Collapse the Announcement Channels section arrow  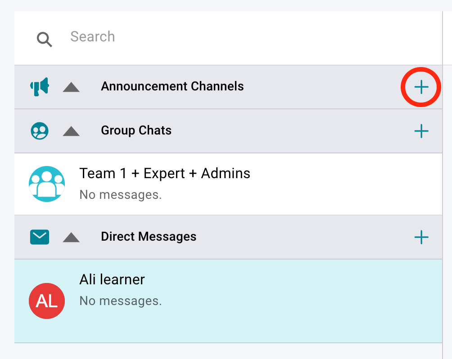point(71,87)
